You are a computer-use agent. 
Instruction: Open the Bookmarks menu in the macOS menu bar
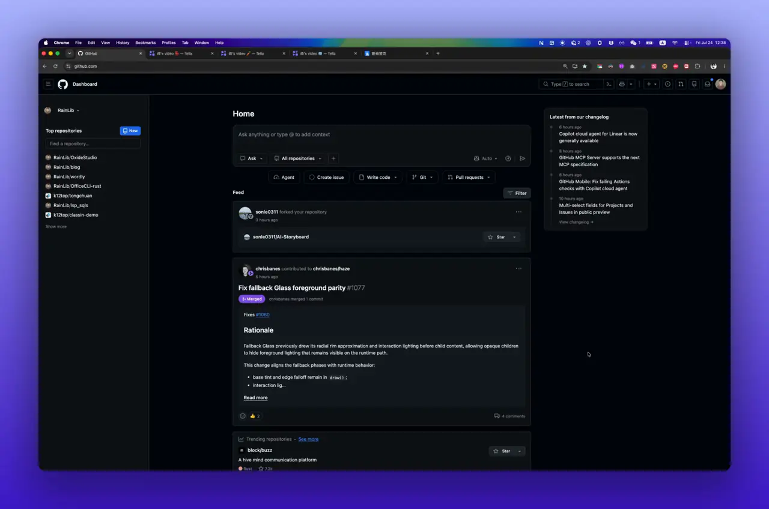[x=145, y=43]
